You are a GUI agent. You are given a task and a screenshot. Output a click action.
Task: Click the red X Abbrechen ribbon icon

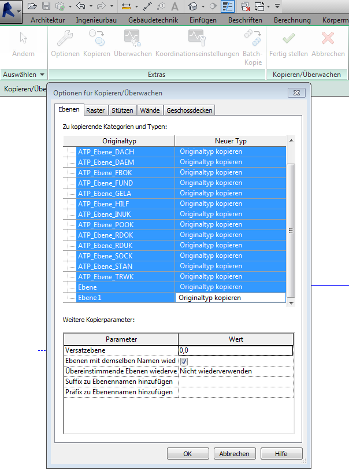(x=328, y=38)
